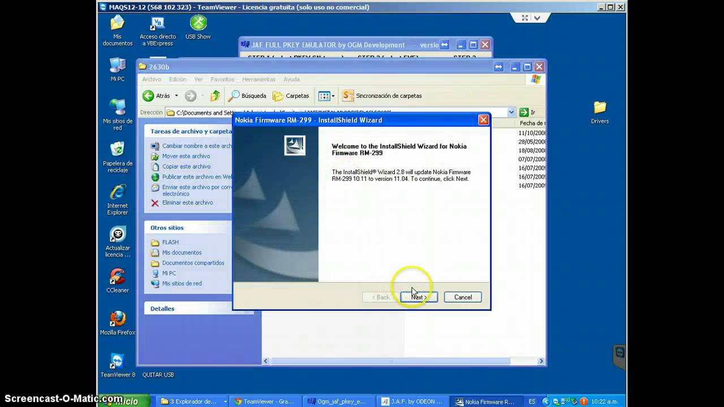This screenshot has height=407, width=724.
Task: Click the TeamViewer toolbar fullscreen icon
Action: pos(525,18)
